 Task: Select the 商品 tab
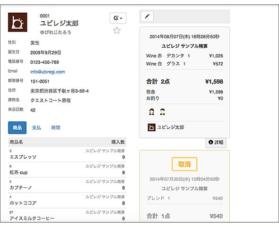point(17,127)
